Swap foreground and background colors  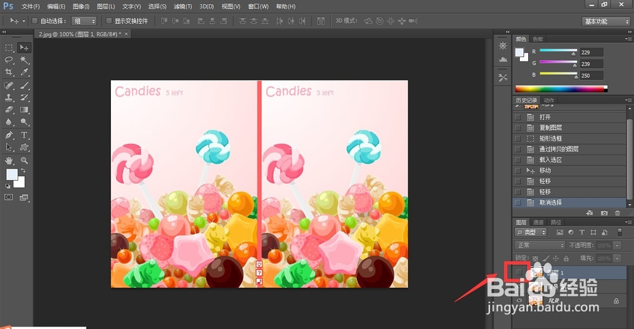(x=23, y=171)
